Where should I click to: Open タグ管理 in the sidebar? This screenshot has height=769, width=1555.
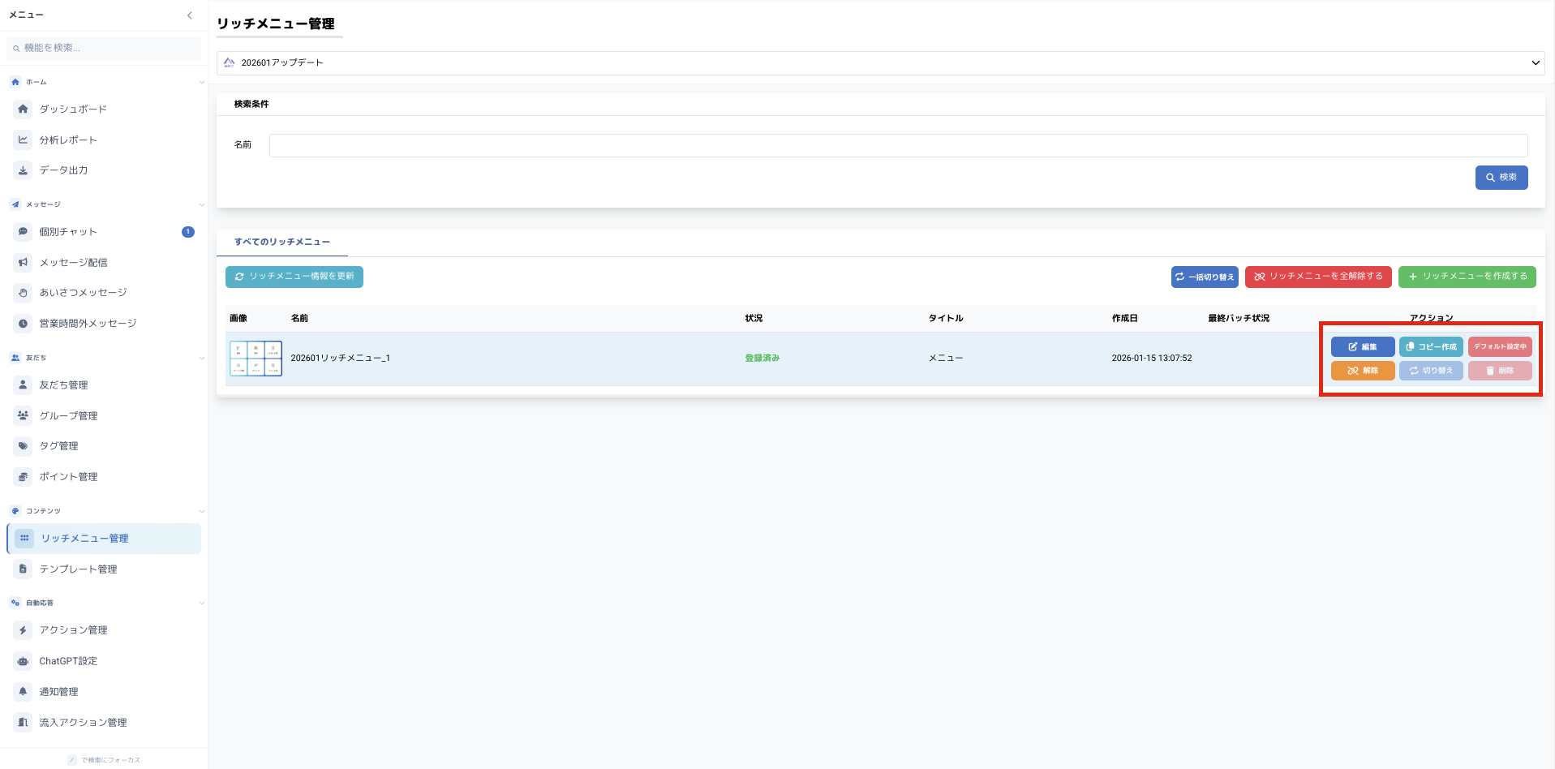coord(58,446)
